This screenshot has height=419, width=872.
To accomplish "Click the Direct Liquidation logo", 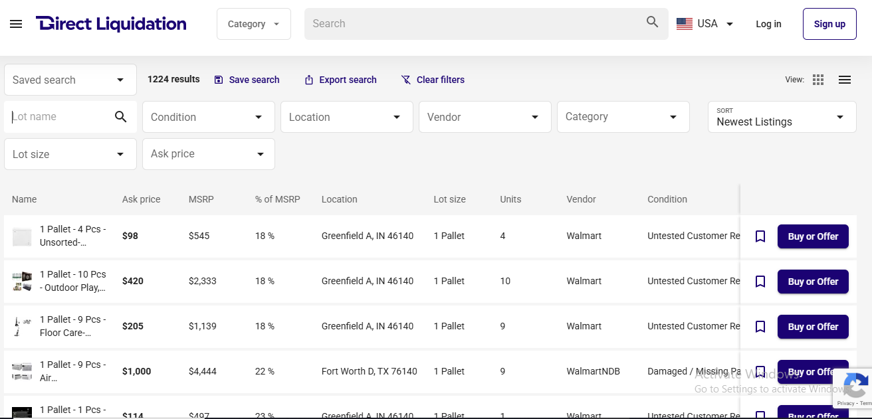I will (x=111, y=24).
